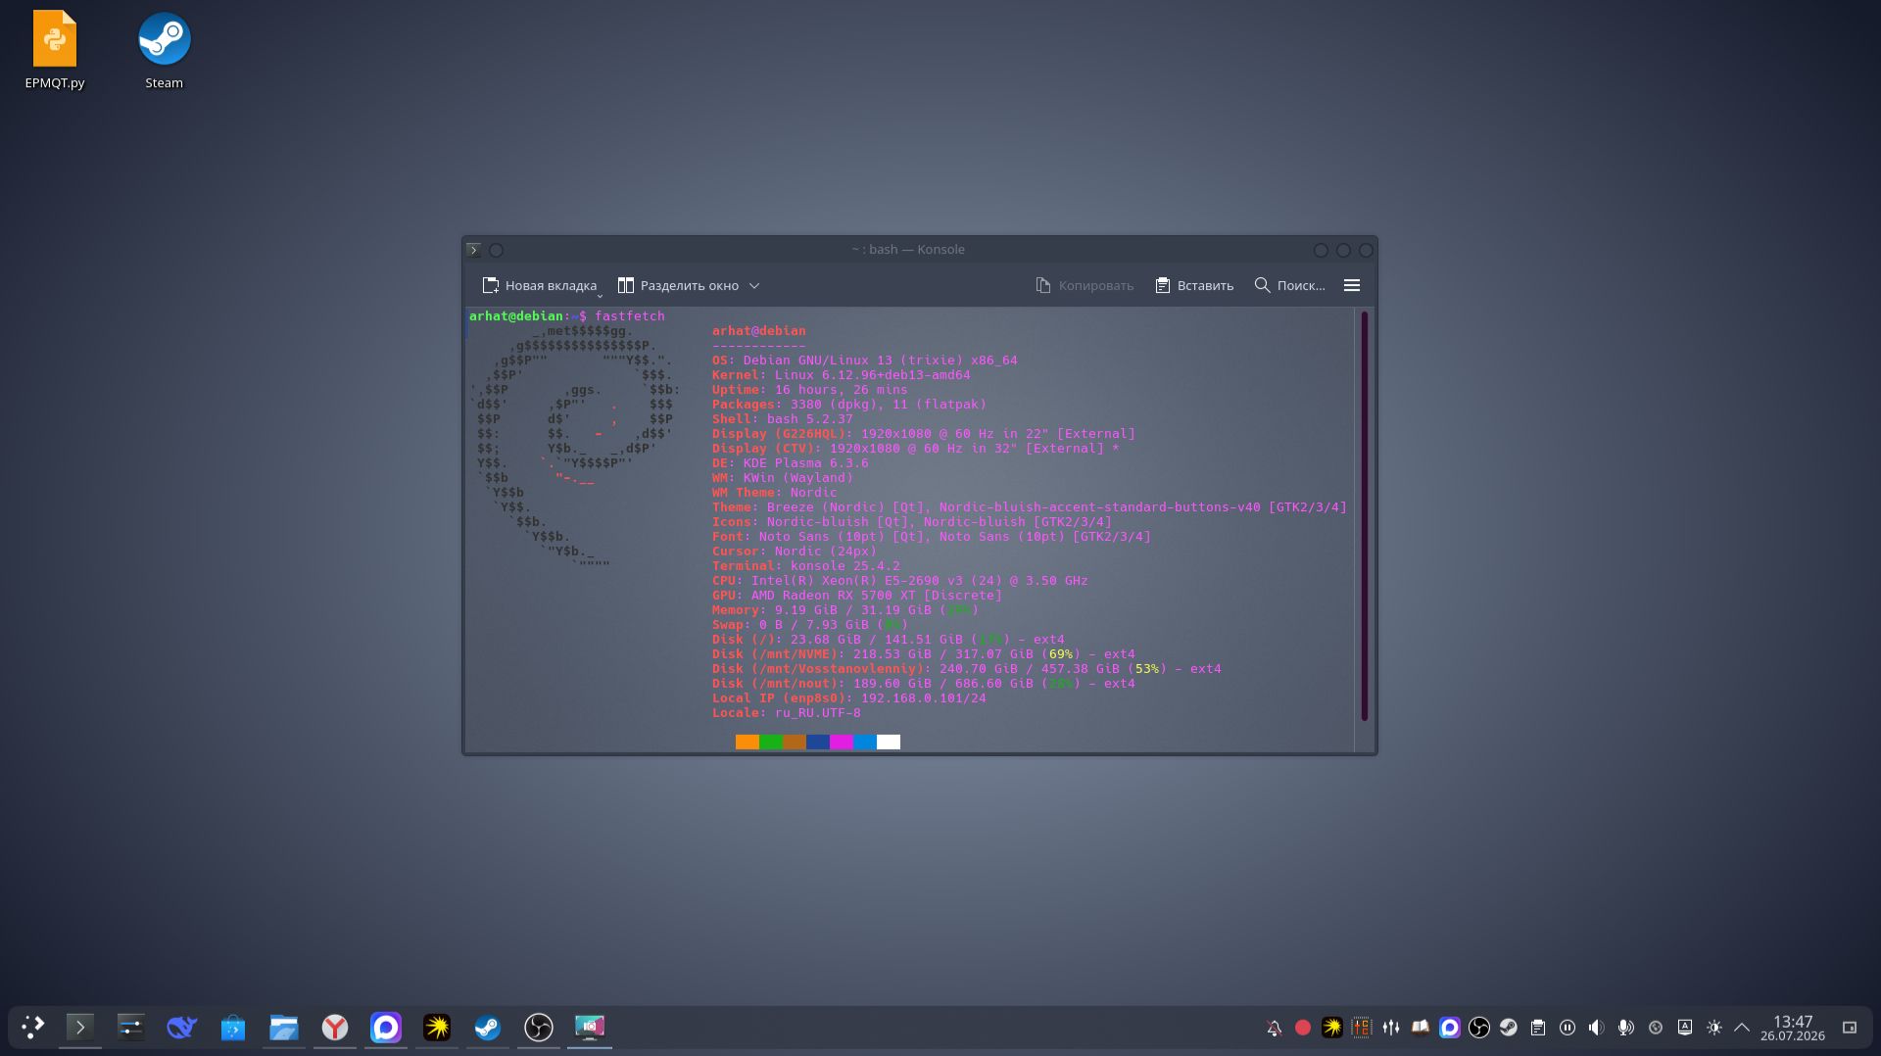
Task: Switch to Steam in the taskbar
Action: [x=488, y=1027]
